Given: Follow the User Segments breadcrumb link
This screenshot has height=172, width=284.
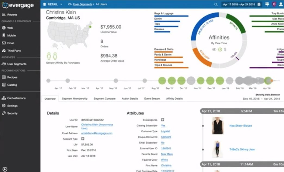Looking at the screenshot, I should 82,4.
